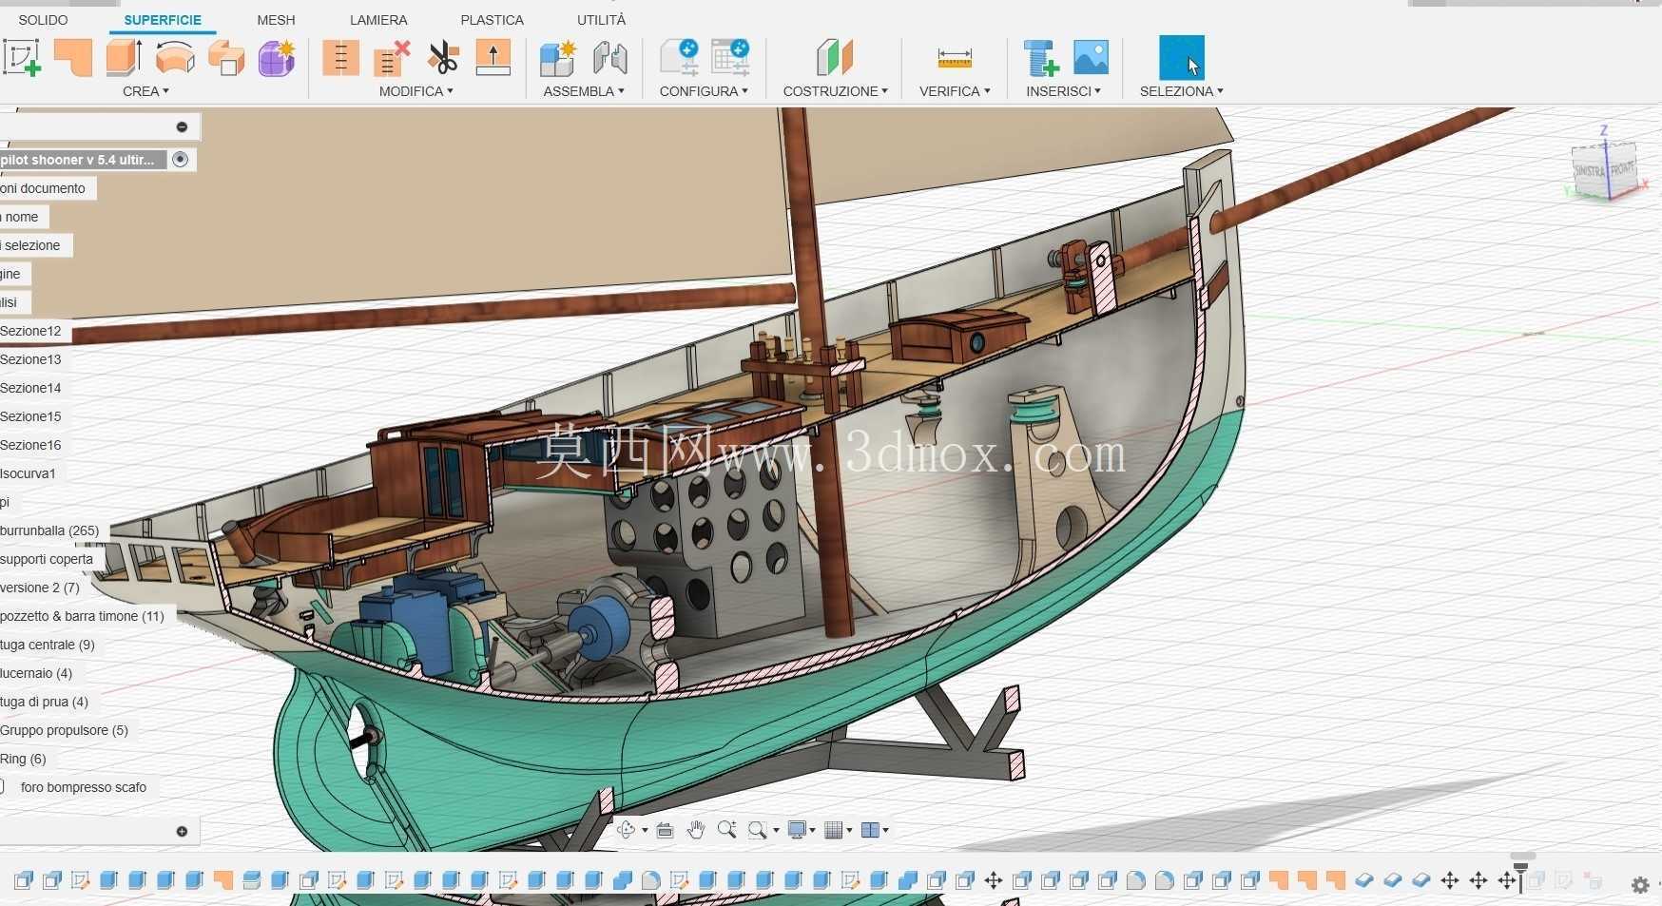The image size is (1662, 906).
Task: Switch to the PLASTICA tab
Action: 492,20
